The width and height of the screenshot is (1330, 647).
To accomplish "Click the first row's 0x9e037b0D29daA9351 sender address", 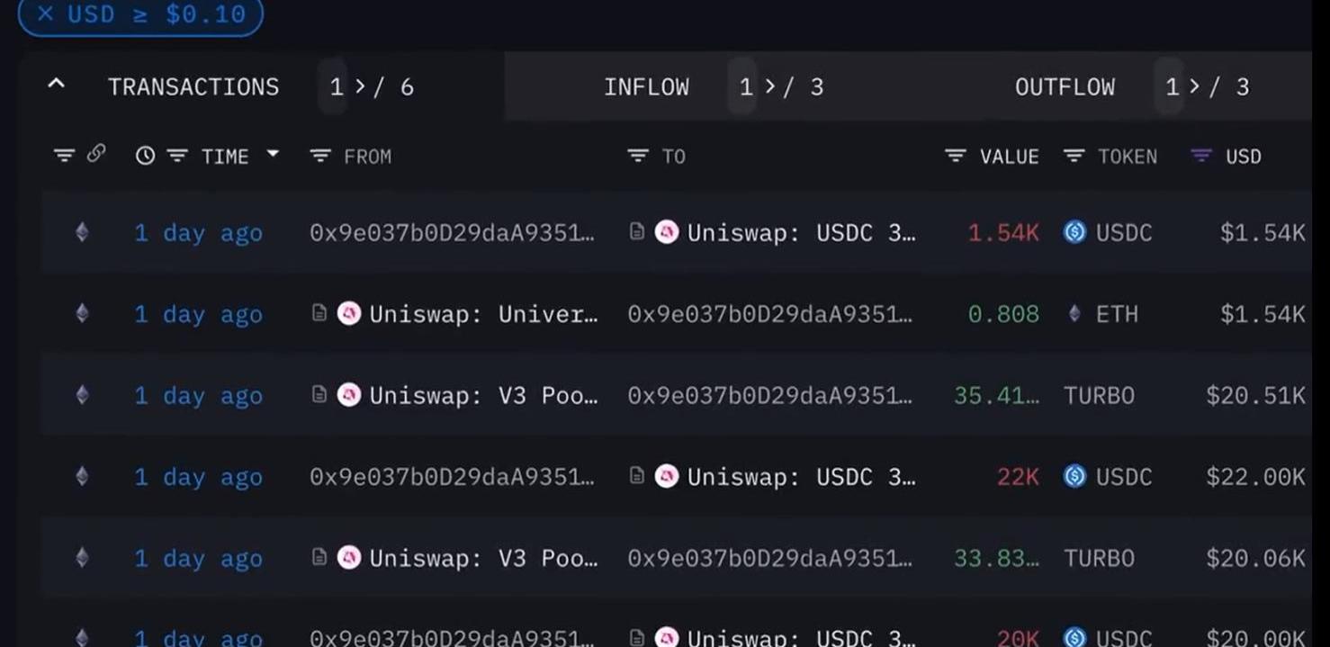I will coord(452,233).
